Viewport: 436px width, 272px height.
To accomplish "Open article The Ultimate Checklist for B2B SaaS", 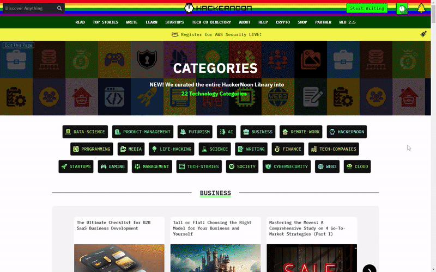I will coord(113,225).
